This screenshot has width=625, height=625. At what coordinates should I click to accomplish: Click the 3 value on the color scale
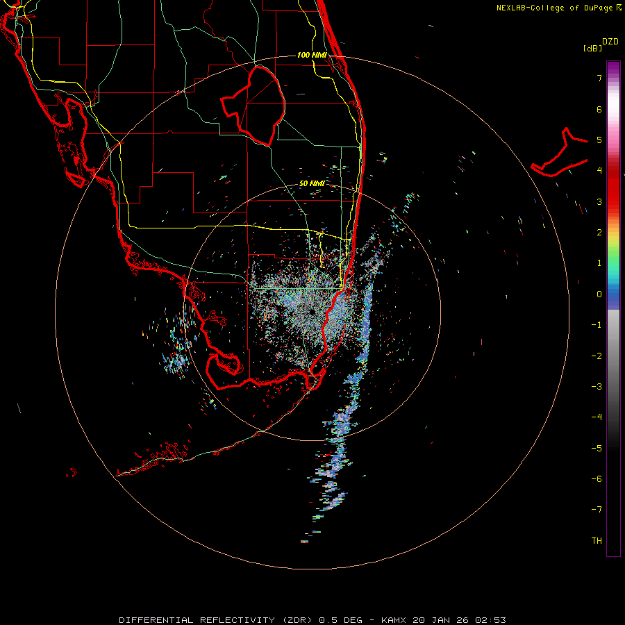click(599, 201)
